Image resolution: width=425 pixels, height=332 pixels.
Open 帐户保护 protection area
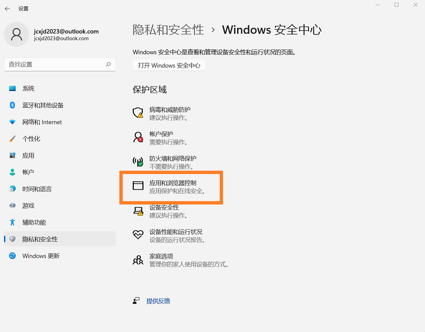(160, 138)
